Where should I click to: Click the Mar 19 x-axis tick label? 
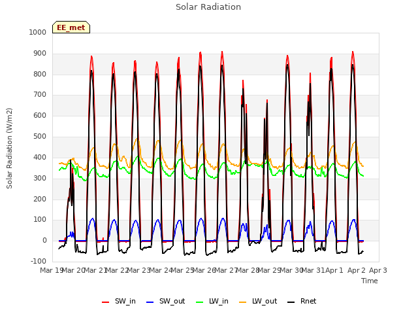click(x=52, y=270)
